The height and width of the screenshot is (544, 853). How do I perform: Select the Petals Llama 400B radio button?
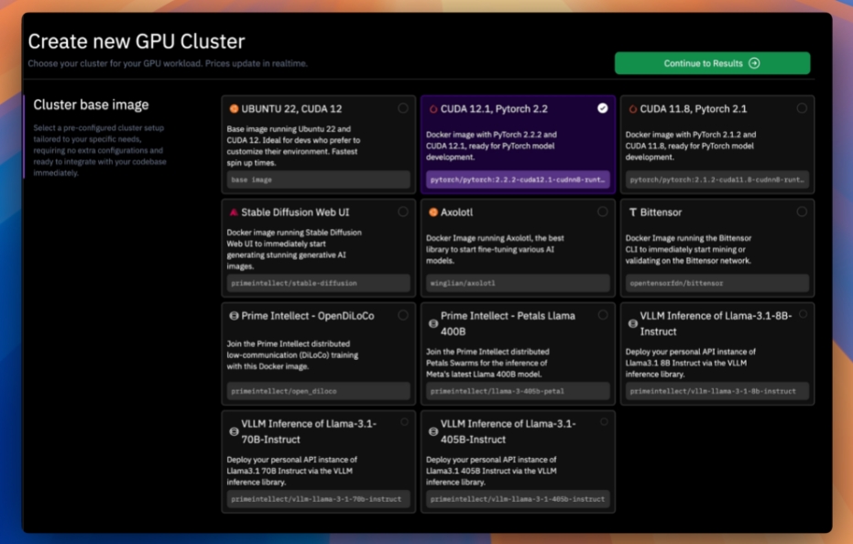pos(602,314)
